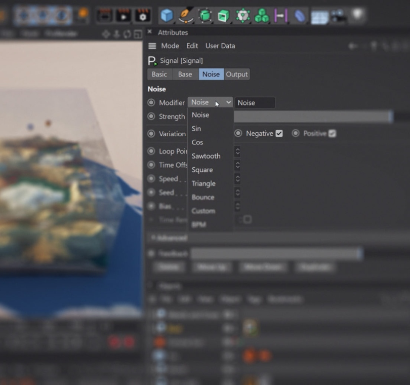Switch to the Basic tab
Screen dimensions: 410x385
pos(159,74)
